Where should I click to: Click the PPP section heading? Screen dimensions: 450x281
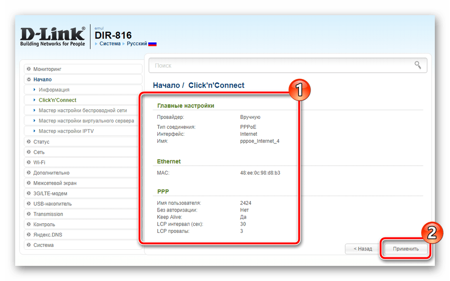tap(163, 192)
